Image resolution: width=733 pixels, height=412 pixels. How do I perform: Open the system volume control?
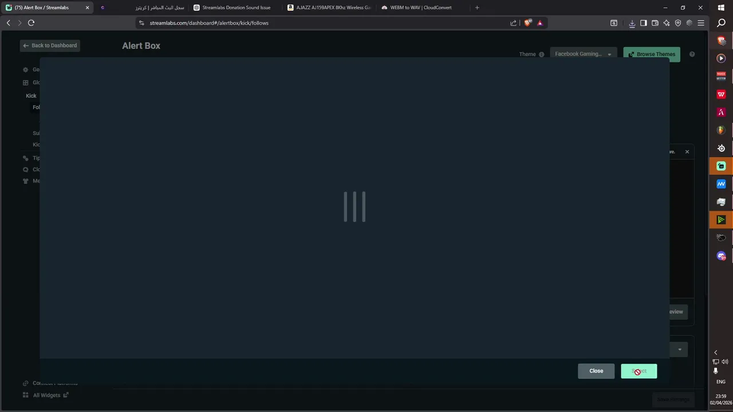725,362
